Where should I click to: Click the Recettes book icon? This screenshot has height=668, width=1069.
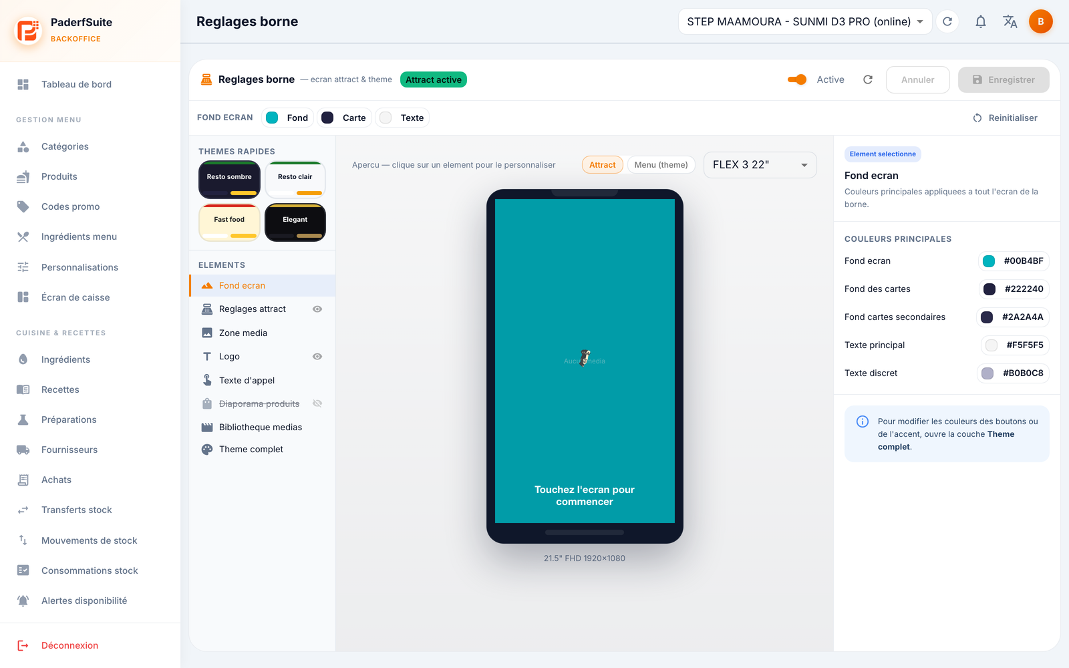point(23,389)
